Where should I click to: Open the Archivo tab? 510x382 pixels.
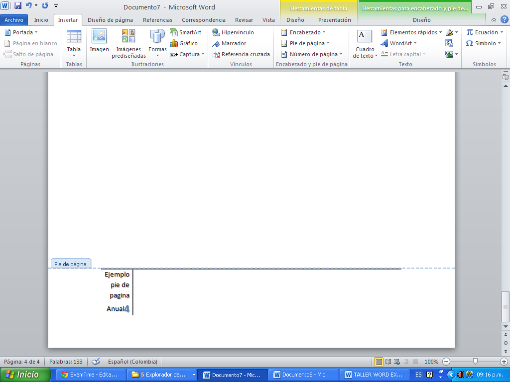tap(14, 20)
